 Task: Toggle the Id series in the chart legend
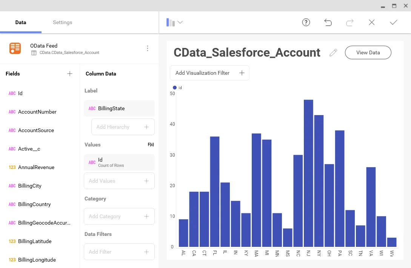(177, 87)
